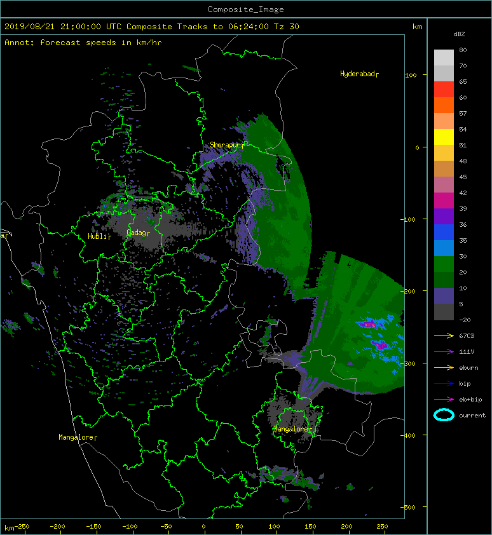
Task: Select the Mangalore city label
Action: point(78,437)
